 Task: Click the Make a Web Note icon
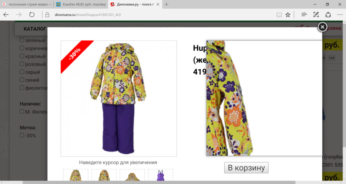316,14
